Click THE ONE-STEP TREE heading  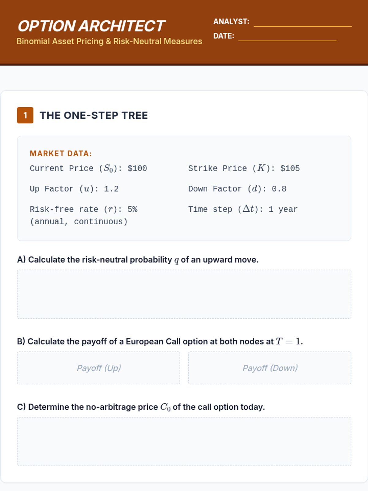(x=94, y=115)
